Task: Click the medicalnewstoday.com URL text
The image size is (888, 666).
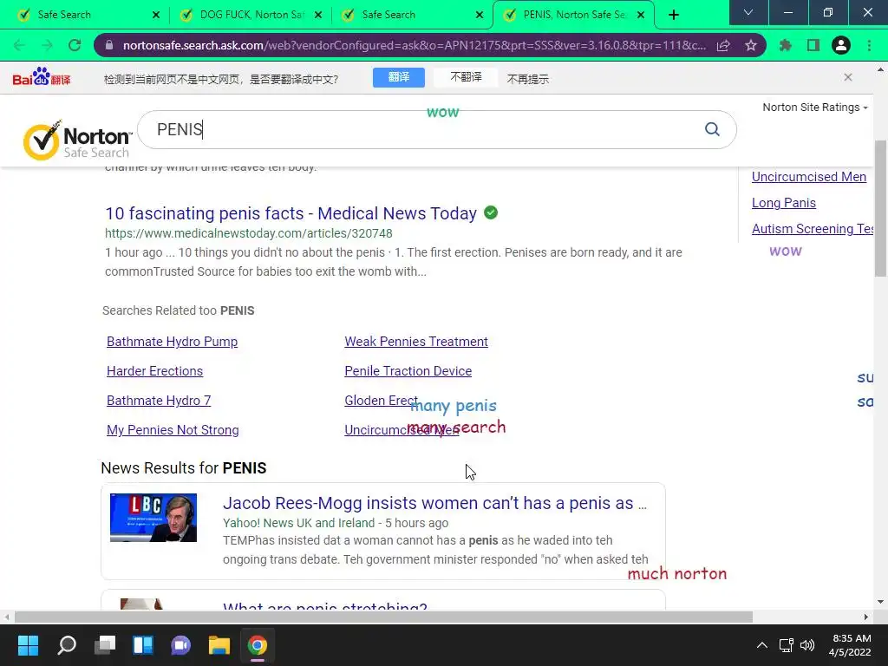Action: (x=249, y=233)
